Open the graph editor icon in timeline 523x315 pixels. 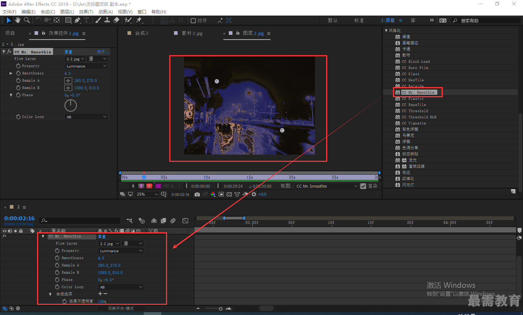click(185, 221)
